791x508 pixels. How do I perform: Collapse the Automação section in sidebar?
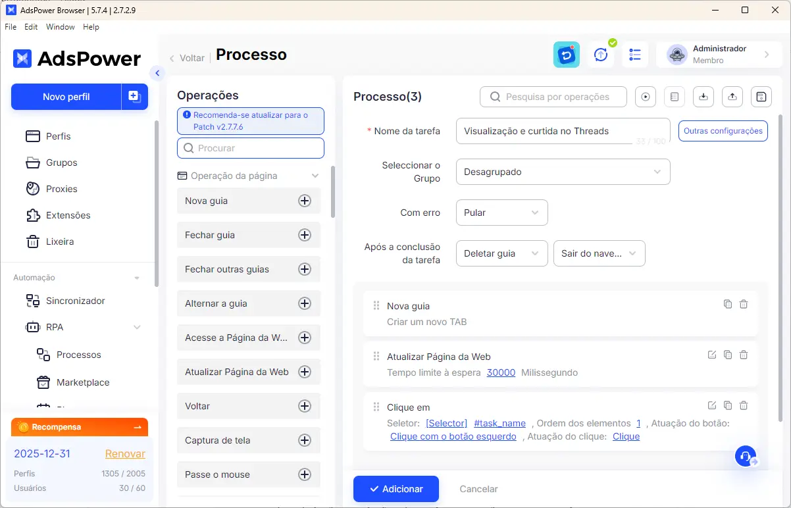(137, 278)
